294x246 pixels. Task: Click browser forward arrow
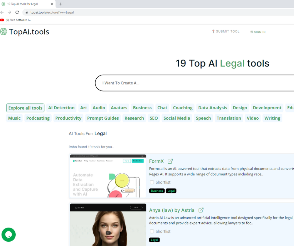pos(9,12)
